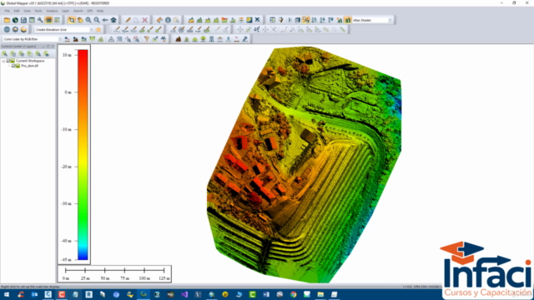The width and height of the screenshot is (534, 300).
Task: Click the triangle Lidar toolbar icon
Action: tap(111, 39)
